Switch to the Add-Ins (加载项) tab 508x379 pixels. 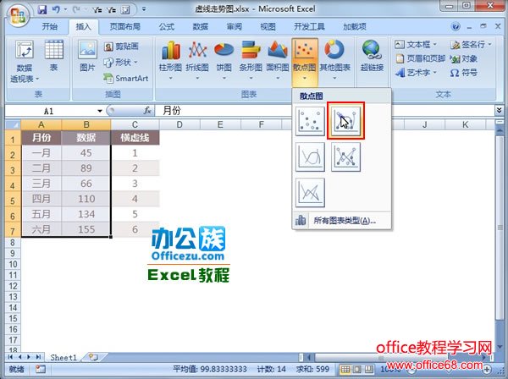pyautogui.click(x=355, y=26)
